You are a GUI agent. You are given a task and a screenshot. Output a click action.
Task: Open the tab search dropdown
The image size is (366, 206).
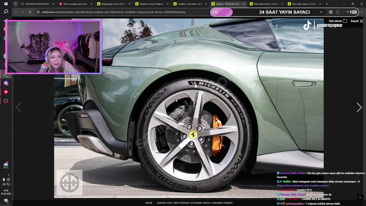click(x=15, y=4)
